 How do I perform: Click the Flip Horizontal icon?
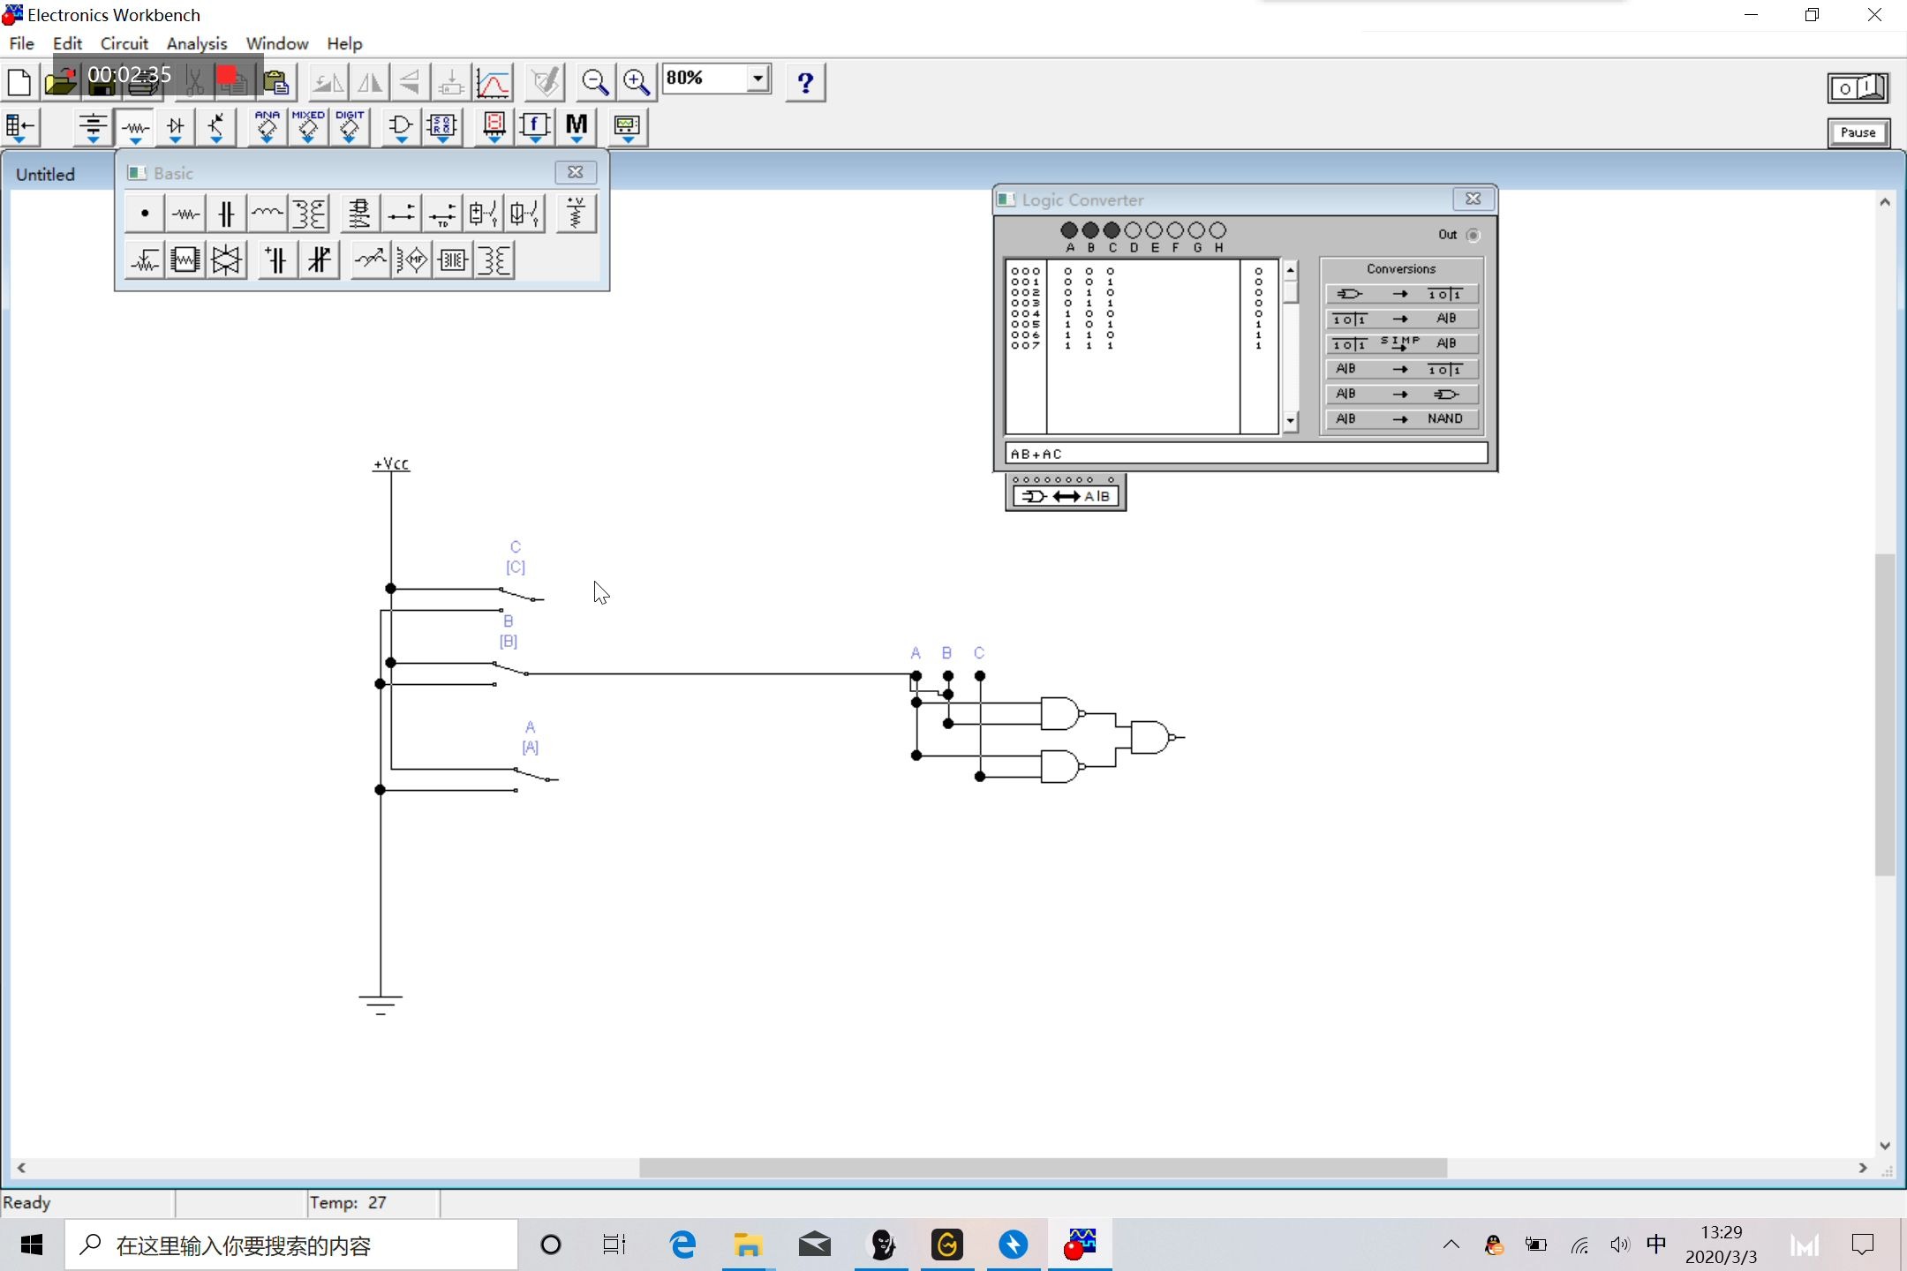point(370,82)
